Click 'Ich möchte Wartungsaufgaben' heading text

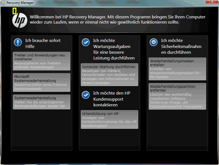[x=114, y=49]
